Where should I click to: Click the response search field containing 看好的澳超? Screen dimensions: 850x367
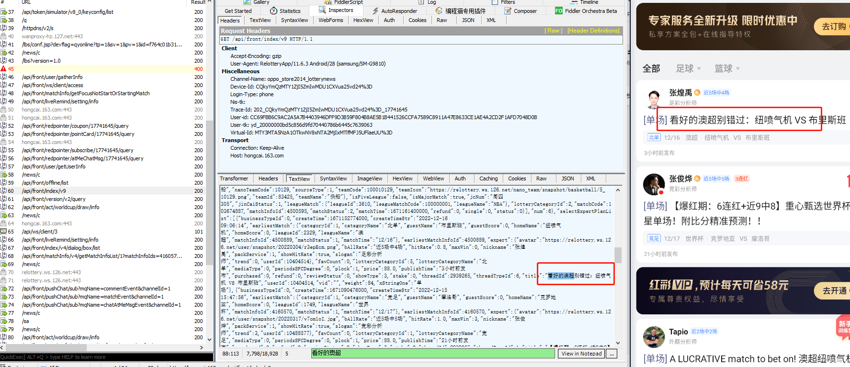[x=433, y=353]
